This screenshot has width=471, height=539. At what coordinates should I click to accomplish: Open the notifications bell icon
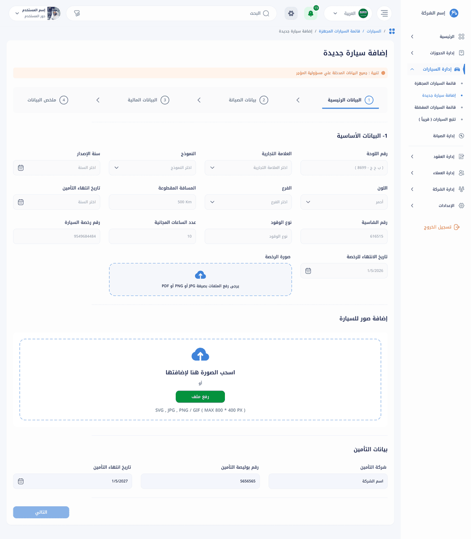(x=311, y=13)
